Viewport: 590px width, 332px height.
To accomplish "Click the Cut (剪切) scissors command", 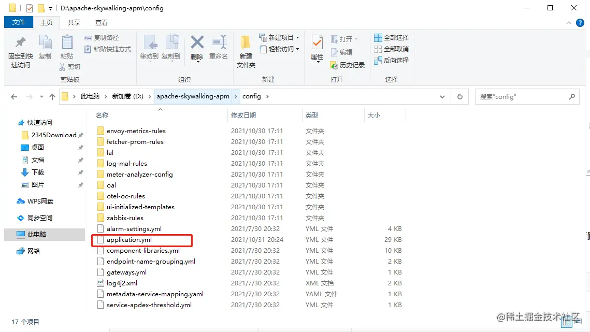I will 70,67.
